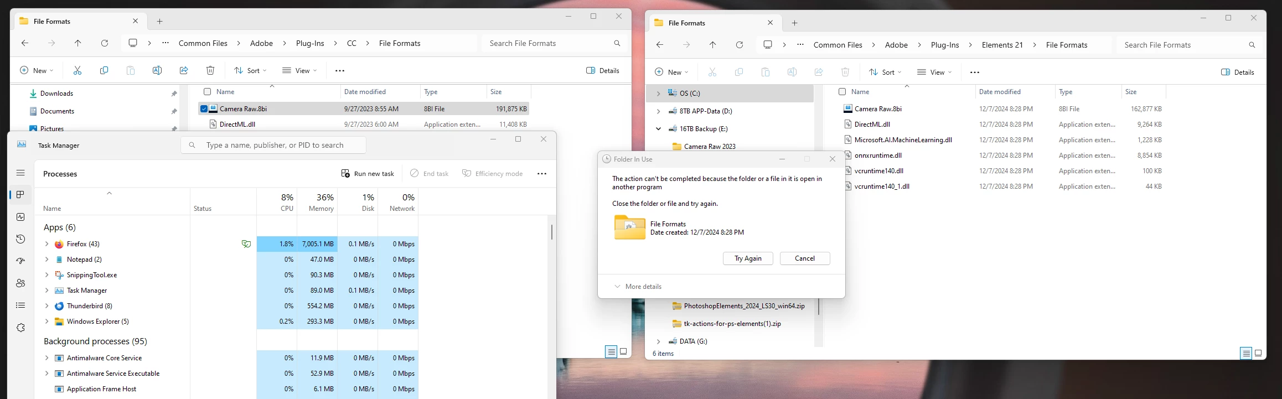Expand Firefox (43) process group
The image size is (1282, 399).
coord(47,244)
